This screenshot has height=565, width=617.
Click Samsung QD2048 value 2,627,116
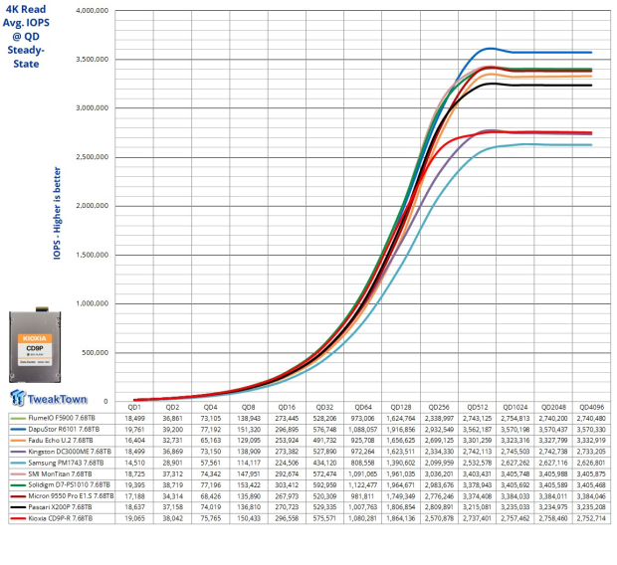[x=553, y=463]
